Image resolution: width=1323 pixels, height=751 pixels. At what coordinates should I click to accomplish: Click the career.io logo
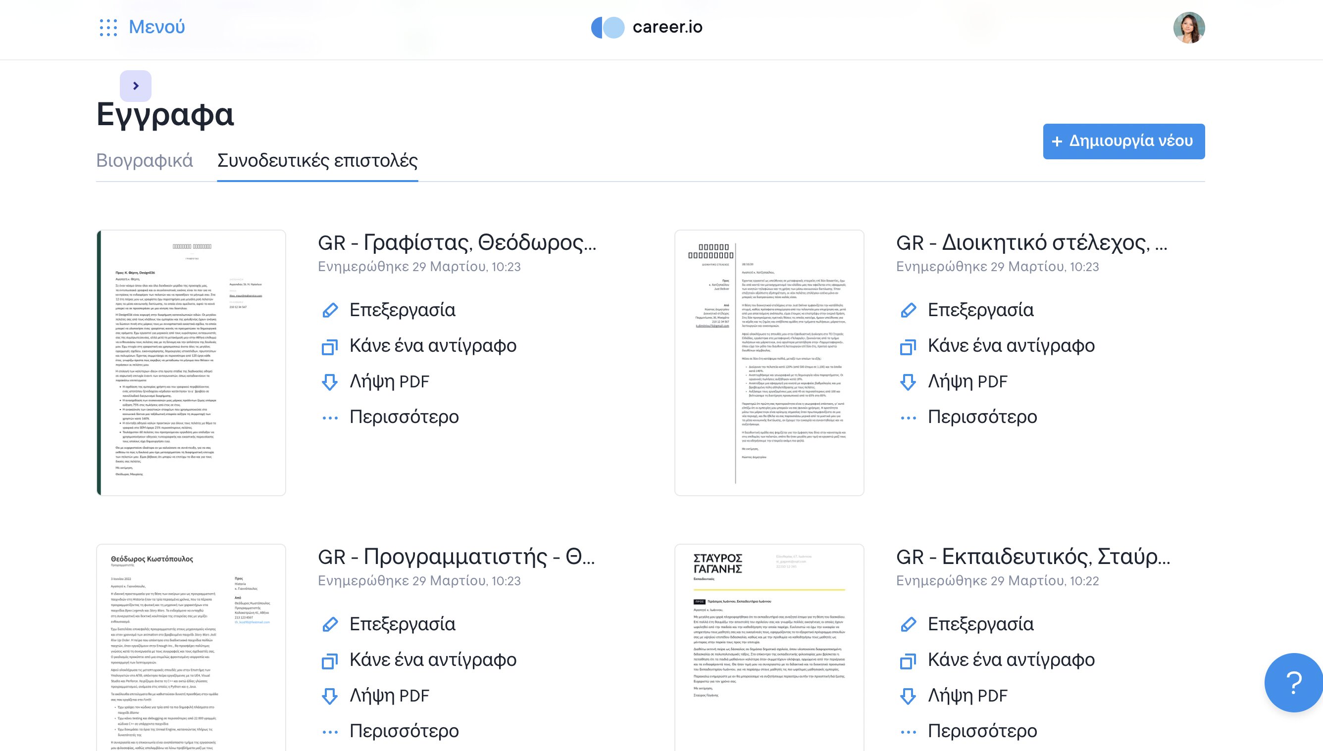pos(647,27)
